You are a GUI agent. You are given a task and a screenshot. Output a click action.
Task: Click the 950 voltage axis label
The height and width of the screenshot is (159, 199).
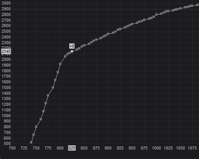pos(132,148)
